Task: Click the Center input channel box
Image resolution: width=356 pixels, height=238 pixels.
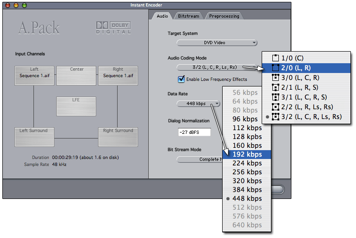Action: click(76, 76)
